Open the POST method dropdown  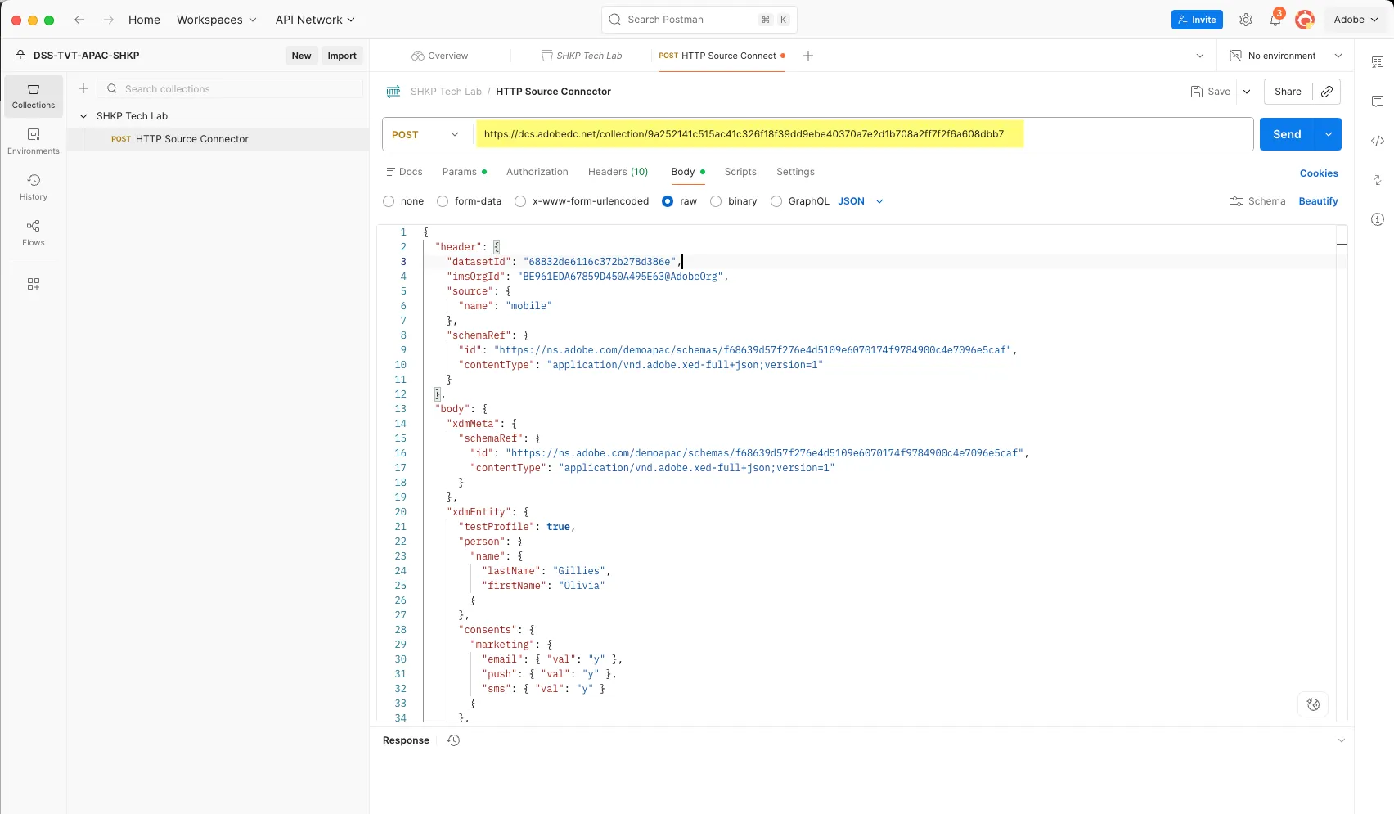pos(427,134)
